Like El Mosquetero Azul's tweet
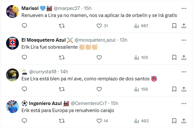This screenshot has width=193, height=129. [x=99, y=58]
